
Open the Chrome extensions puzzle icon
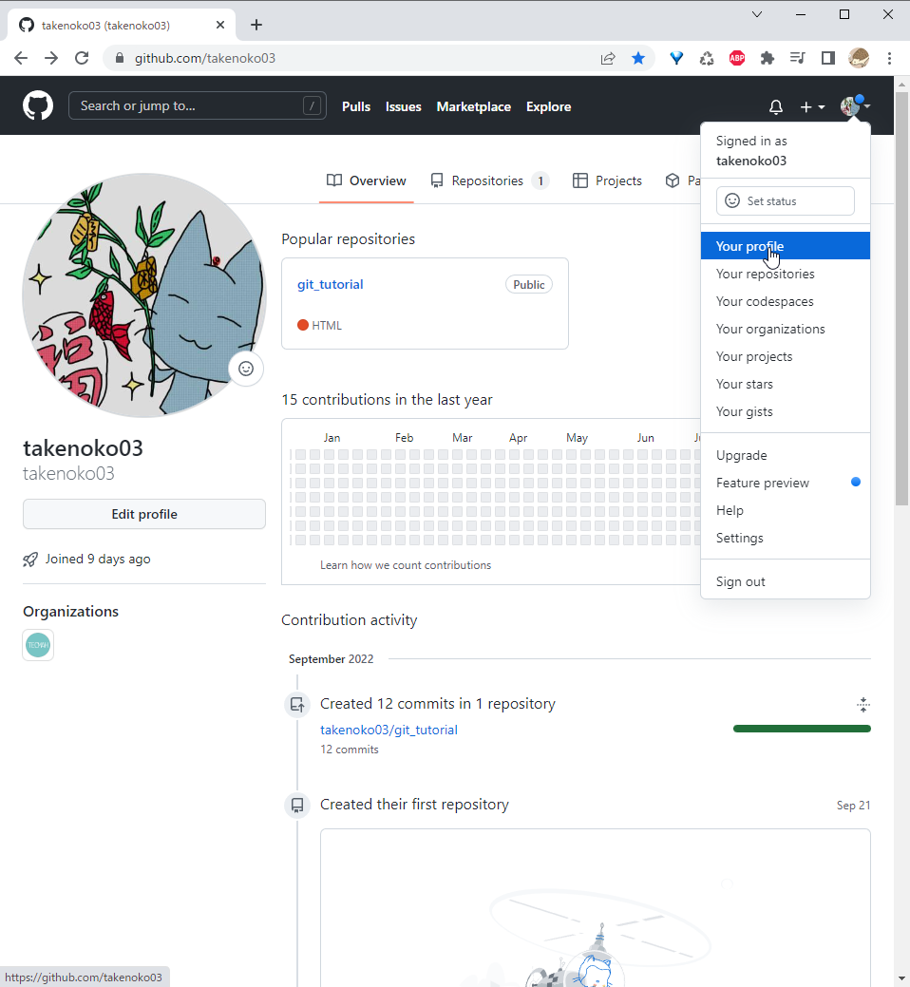768,59
